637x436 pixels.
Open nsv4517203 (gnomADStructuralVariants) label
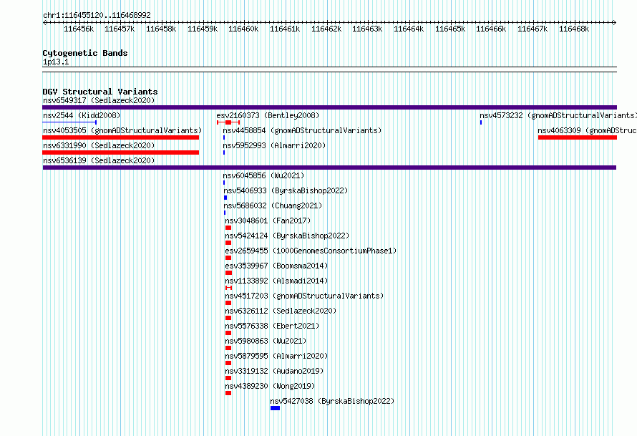304,296
